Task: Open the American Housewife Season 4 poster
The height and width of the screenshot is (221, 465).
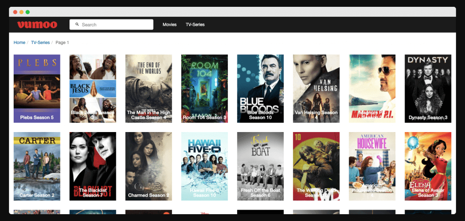Action: pyautogui.click(x=372, y=166)
